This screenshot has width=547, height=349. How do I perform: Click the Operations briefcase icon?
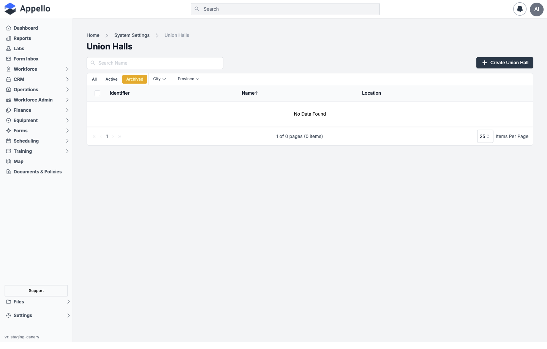point(8,90)
